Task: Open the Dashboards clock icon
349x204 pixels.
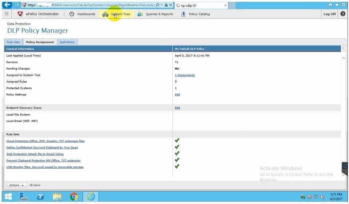Action: tap(71, 14)
